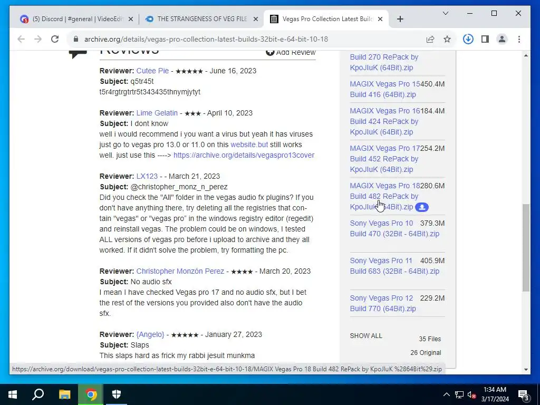Click the 26 Original files text

click(x=426, y=353)
